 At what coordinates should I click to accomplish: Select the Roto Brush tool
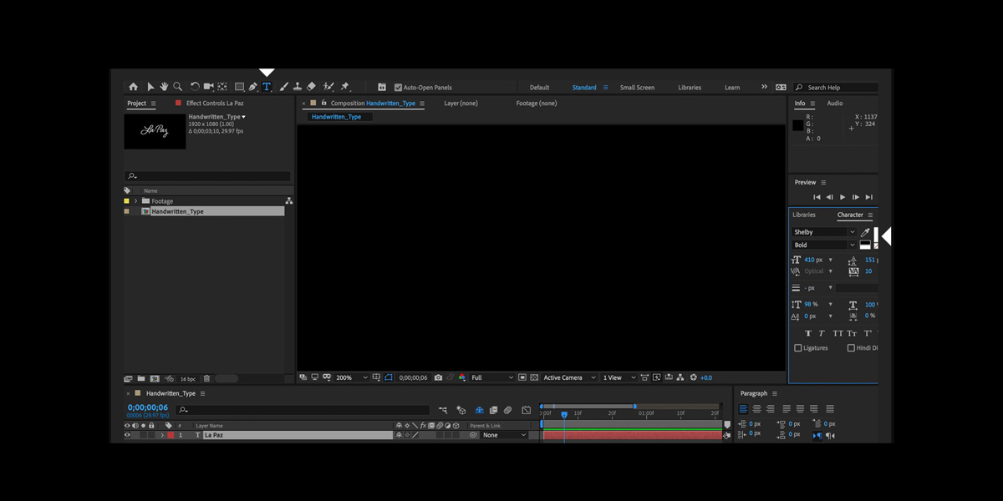click(328, 87)
